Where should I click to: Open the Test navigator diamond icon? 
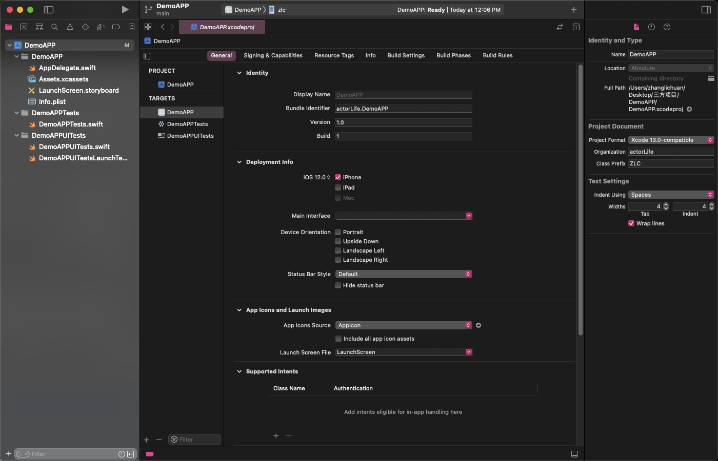click(85, 27)
